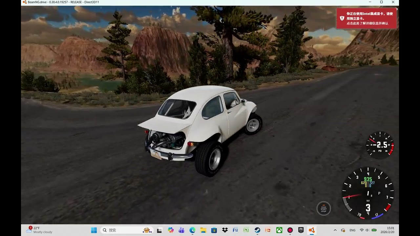Open Microsoft Store from the taskbar
Viewport: 420px width, 236px height.
tap(214, 230)
